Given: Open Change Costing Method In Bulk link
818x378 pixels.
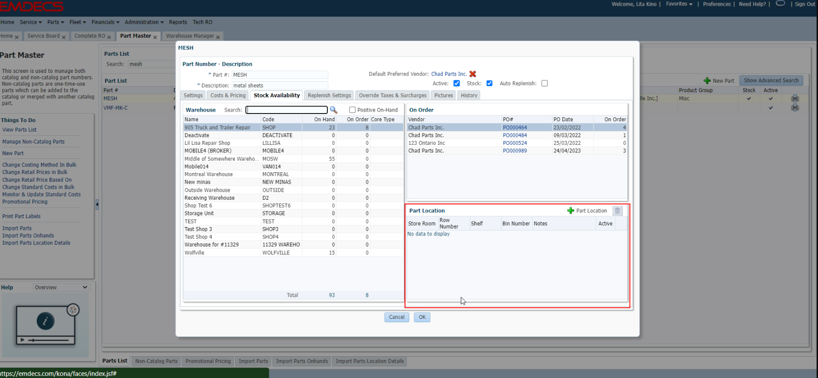Looking at the screenshot, I should [x=39, y=165].
